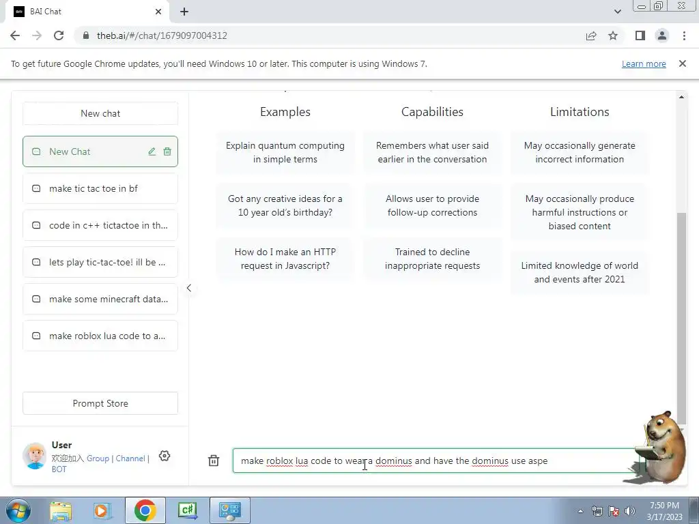699x524 pixels.
Task: Open Windows Explorer from taskbar
Action: (60, 510)
